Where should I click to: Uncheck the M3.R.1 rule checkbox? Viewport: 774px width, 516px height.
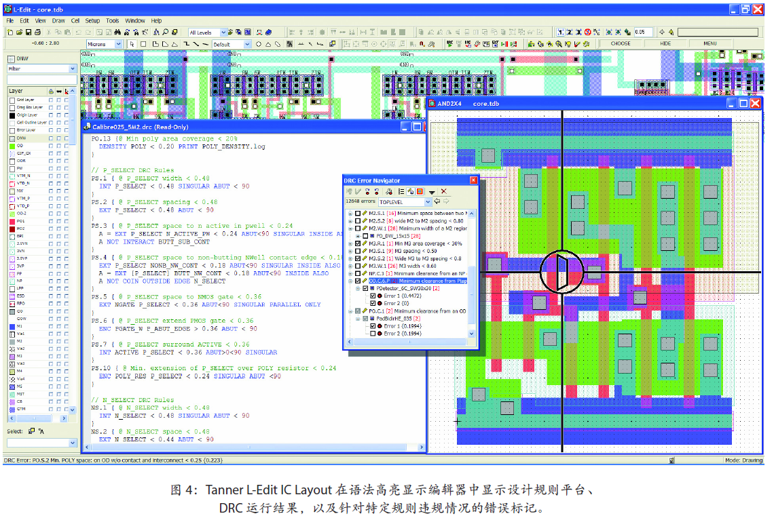coord(358,243)
